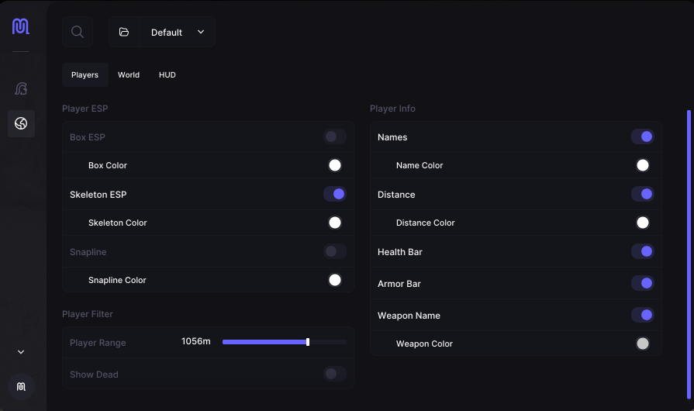Image resolution: width=694 pixels, height=411 pixels.
Task: Pick the Weapon Color swatch
Action: [x=643, y=344]
